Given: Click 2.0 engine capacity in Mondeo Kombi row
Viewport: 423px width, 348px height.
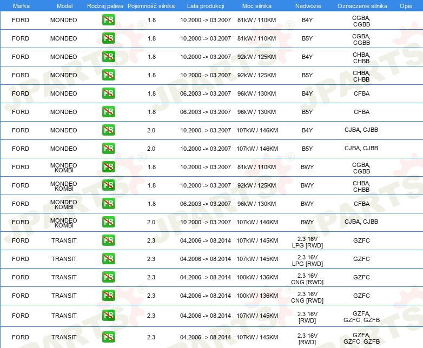Looking at the screenshot, I should [x=151, y=222].
